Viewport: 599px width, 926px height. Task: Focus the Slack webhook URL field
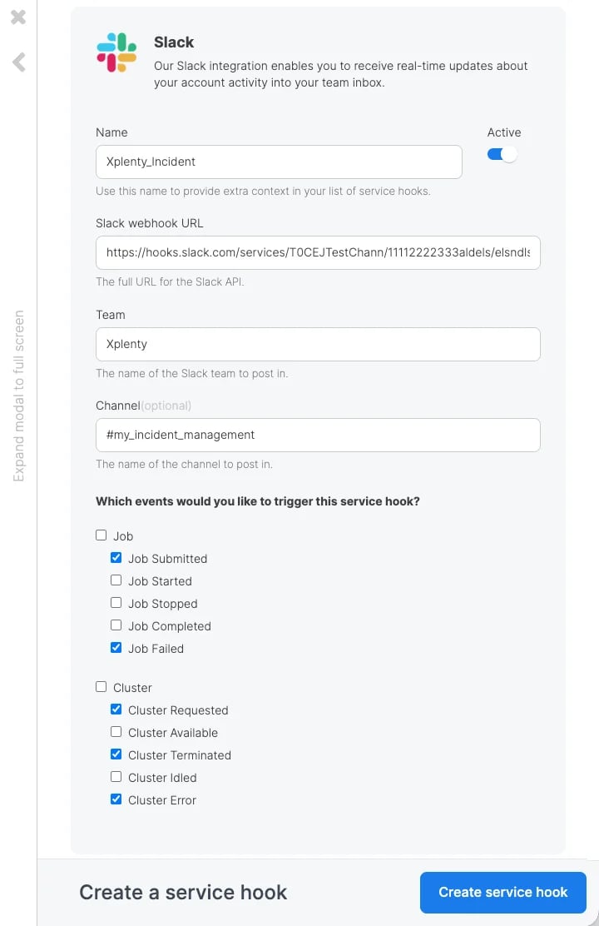(318, 253)
